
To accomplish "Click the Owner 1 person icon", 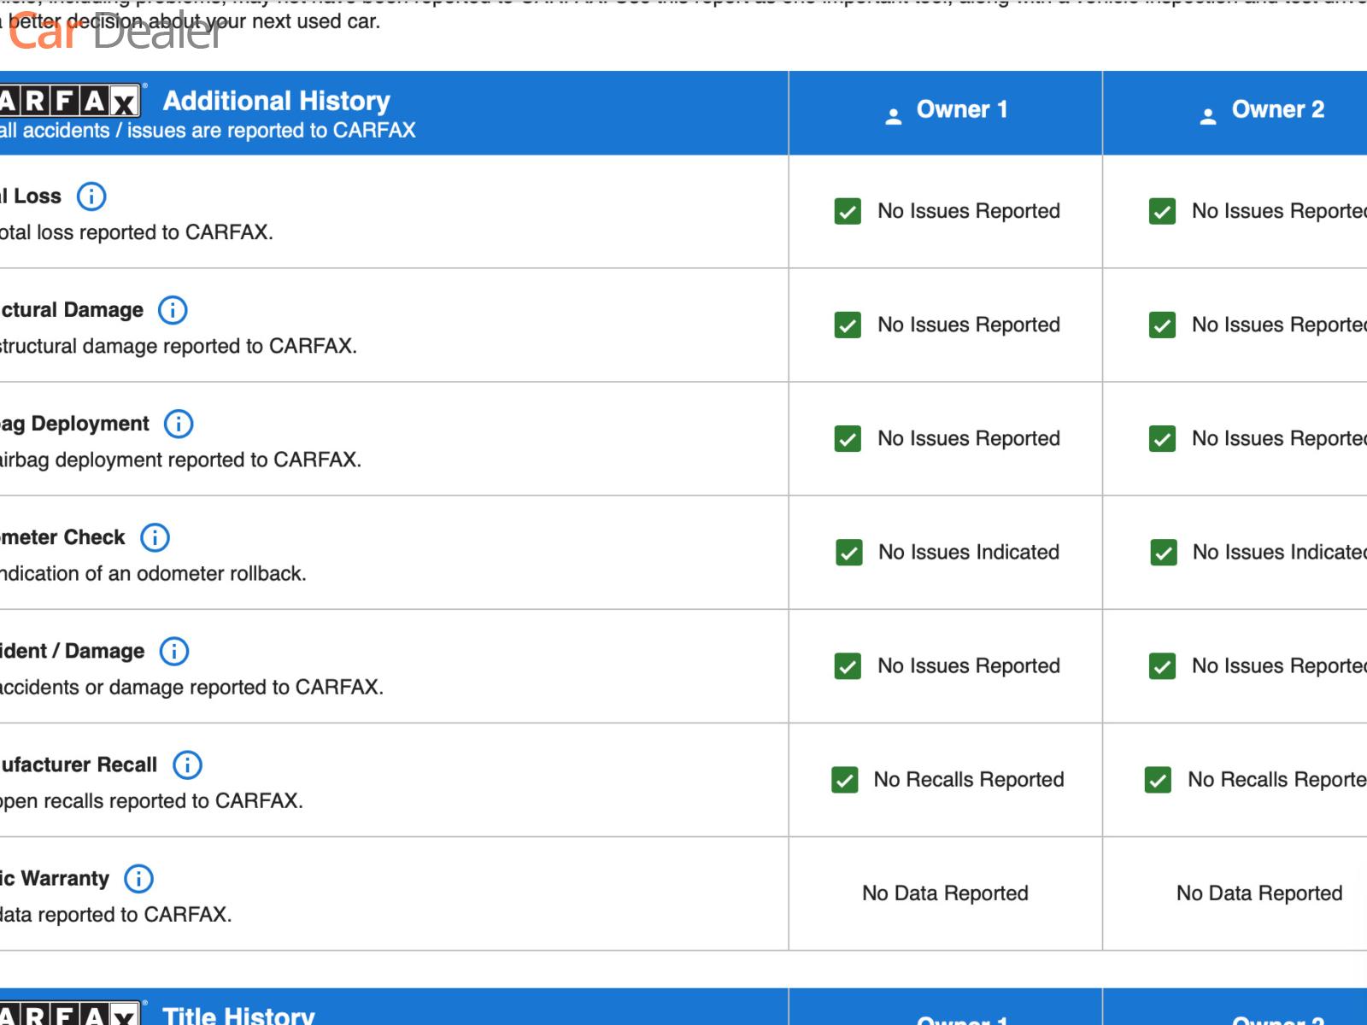I will (x=893, y=116).
